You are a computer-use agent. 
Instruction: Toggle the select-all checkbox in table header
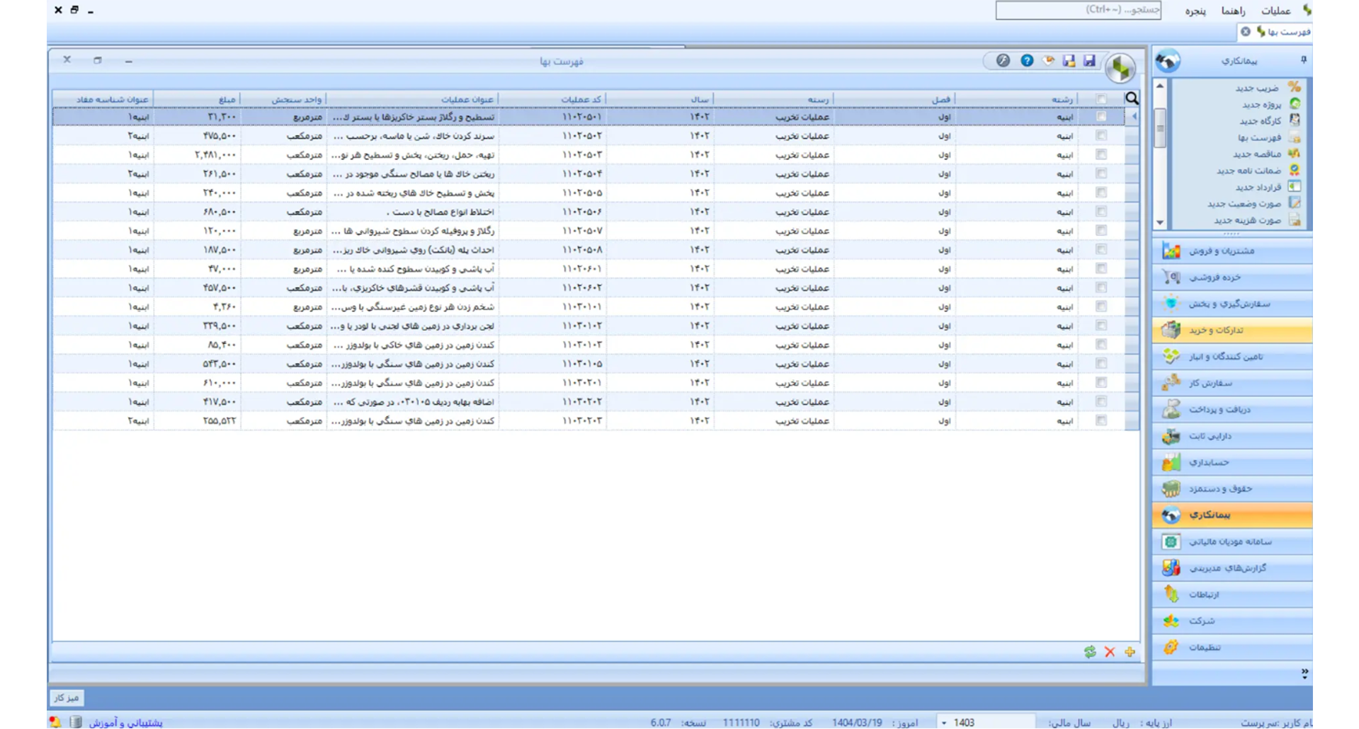tap(1101, 99)
